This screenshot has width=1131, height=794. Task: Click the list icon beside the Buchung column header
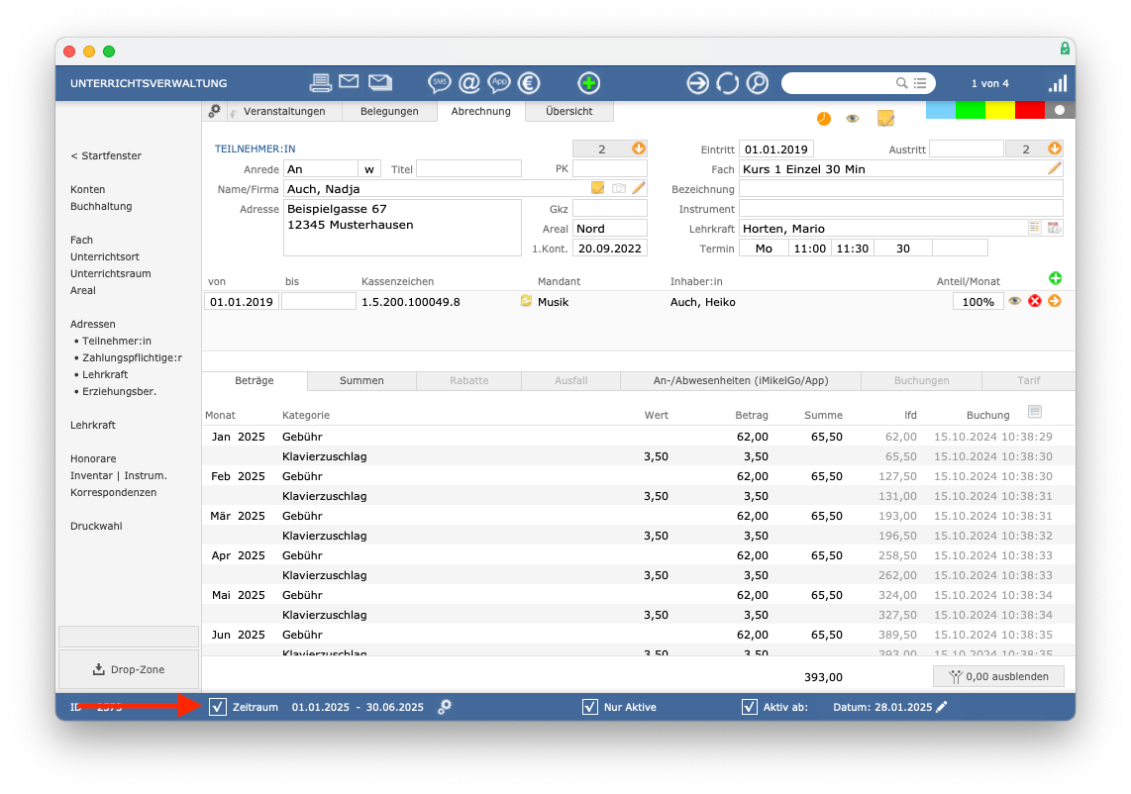(1035, 412)
